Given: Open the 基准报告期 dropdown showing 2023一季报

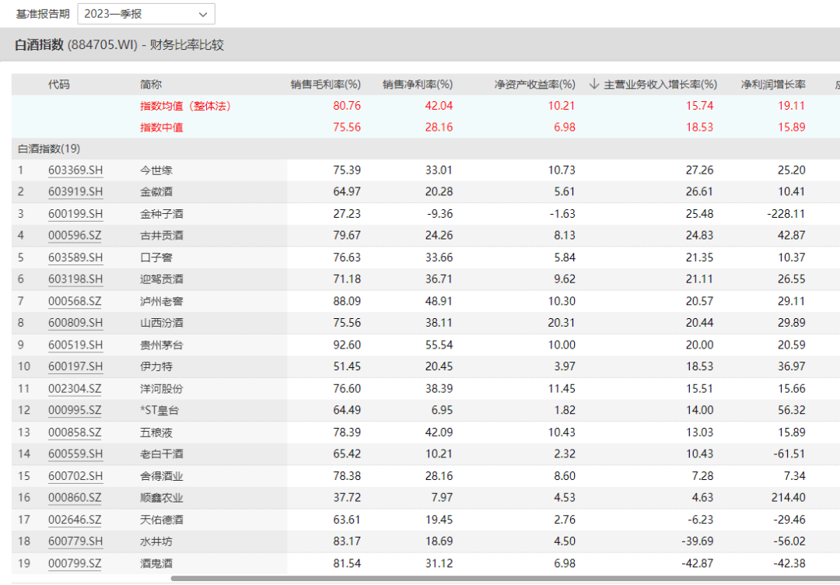Looking at the screenshot, I should tap(146, 14).
